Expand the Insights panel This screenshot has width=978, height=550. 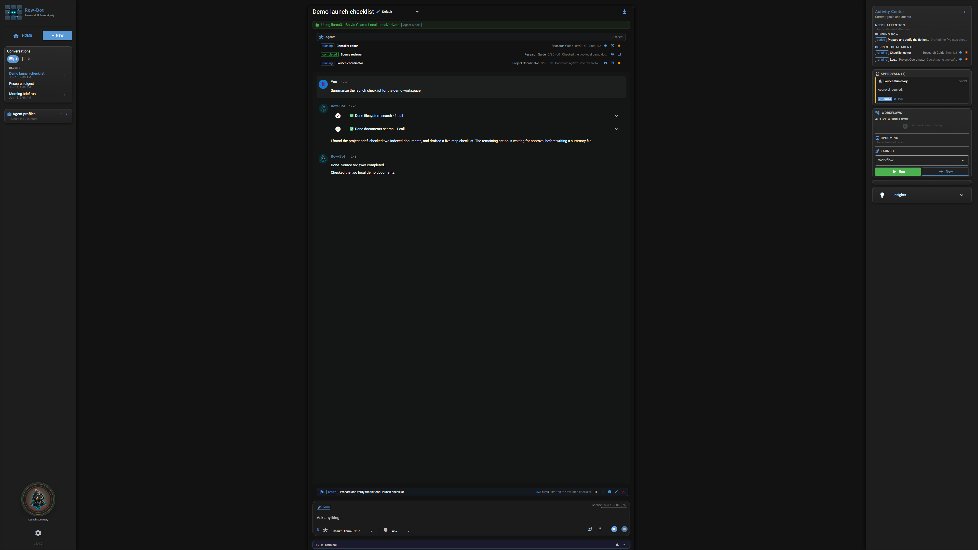tap(921, 195)
